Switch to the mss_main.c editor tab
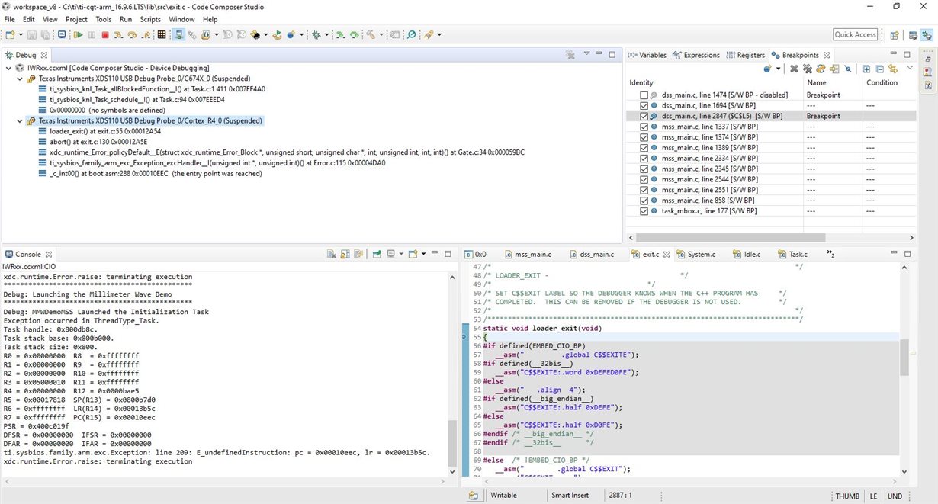This screenshot has width=938, height=504. coord(532,254)
